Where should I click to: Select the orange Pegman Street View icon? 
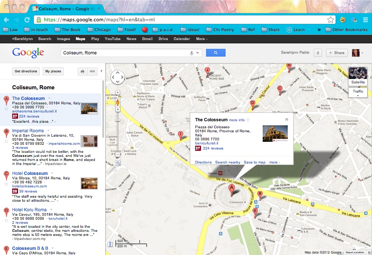pos(118,103)
